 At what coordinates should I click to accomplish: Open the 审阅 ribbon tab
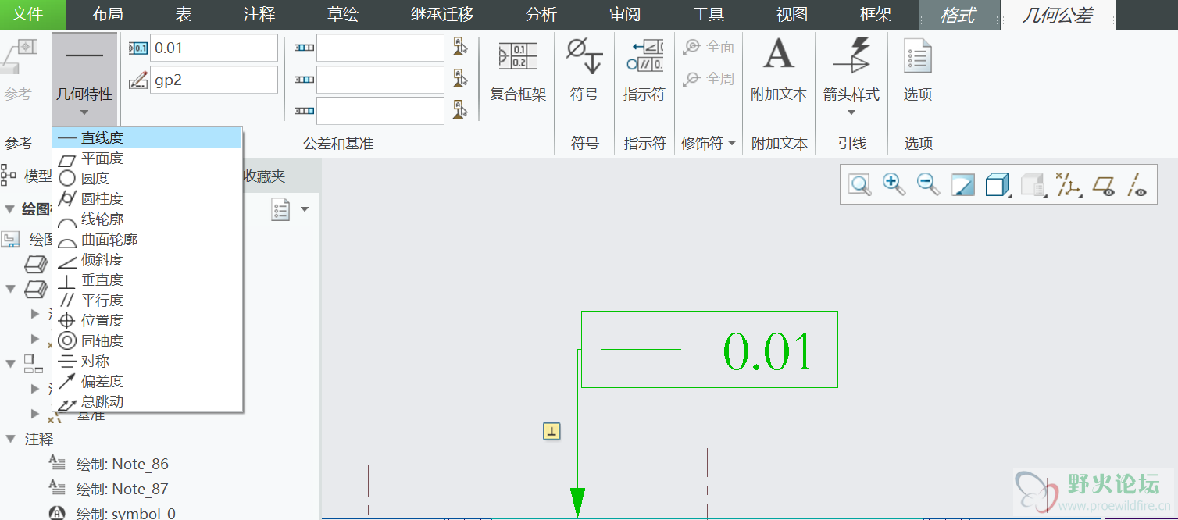click(x=625, y=15)
